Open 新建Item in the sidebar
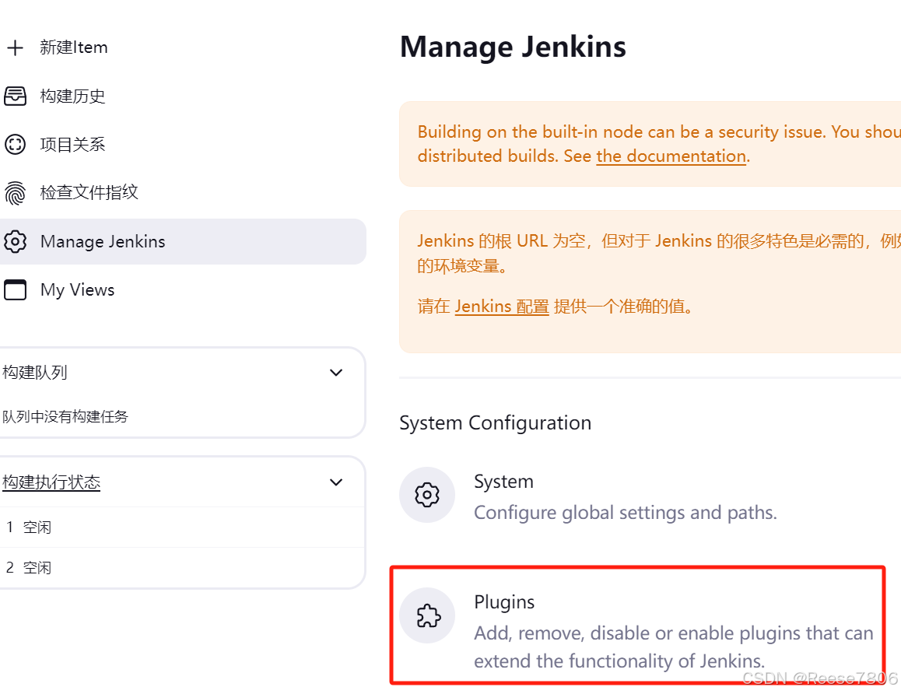 click(x=74, y=47)
